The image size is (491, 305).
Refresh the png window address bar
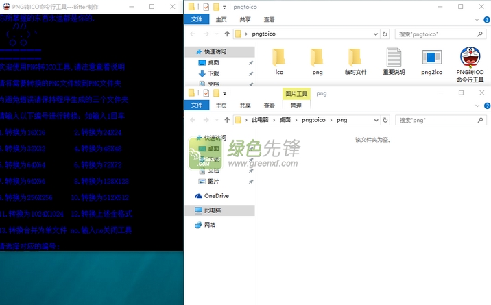click(385, 120)
